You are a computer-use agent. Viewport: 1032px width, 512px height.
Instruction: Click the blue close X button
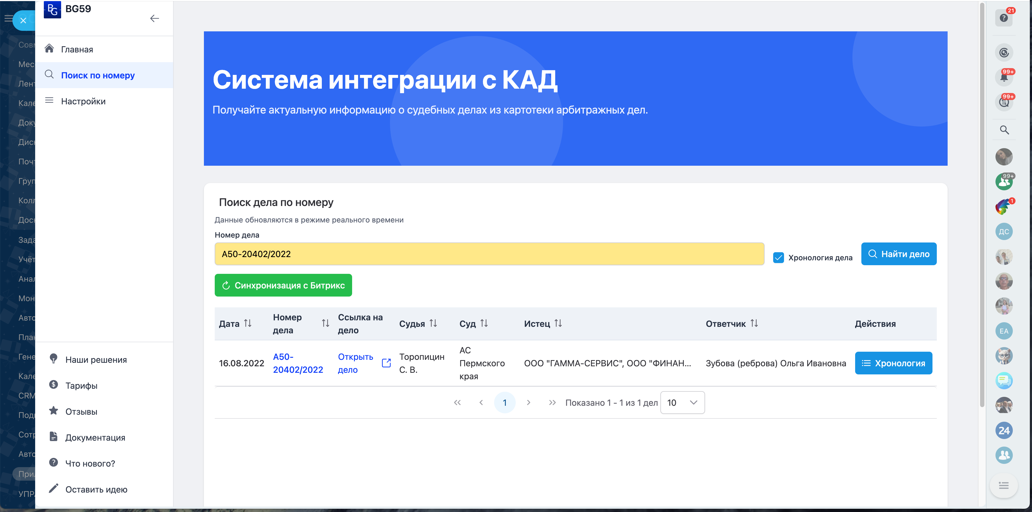23,21
